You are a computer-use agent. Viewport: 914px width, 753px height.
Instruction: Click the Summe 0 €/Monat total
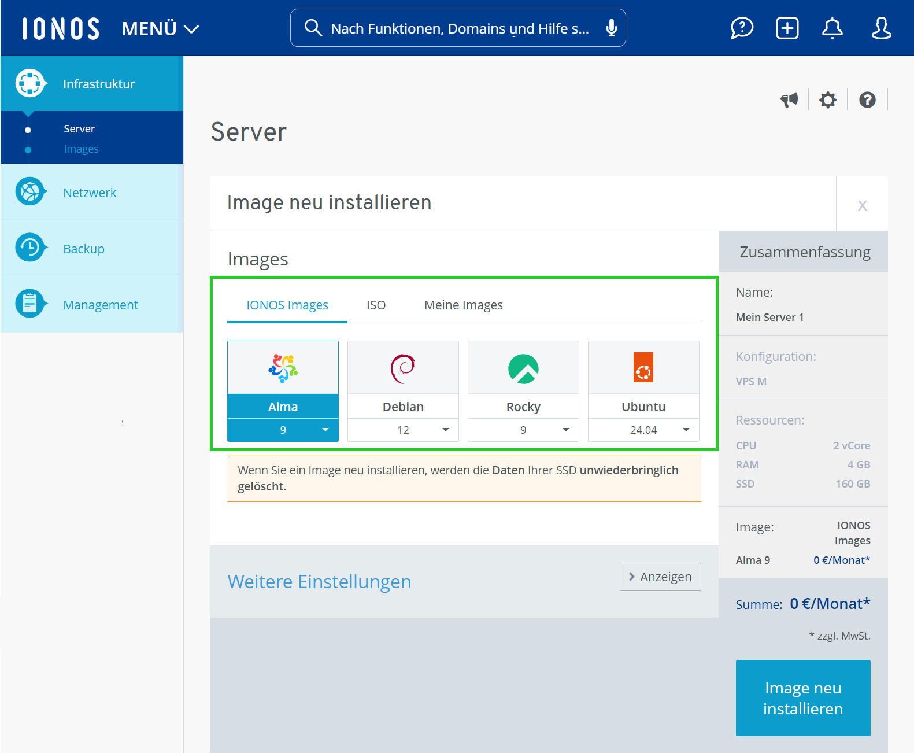(803, 604)
